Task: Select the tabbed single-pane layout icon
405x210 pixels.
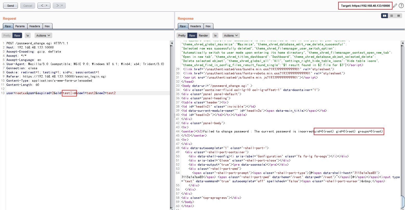Action: (399, 16)
